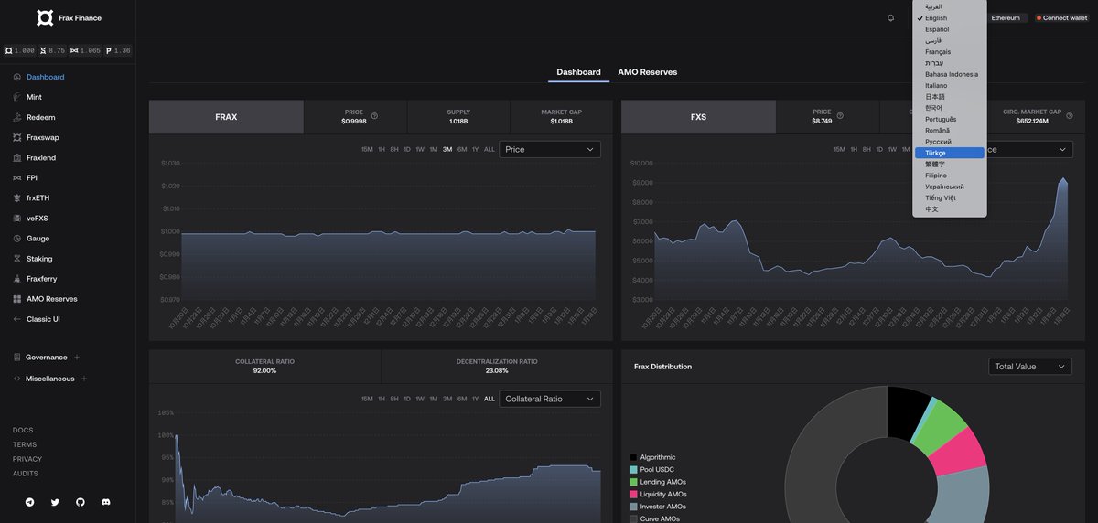The width and height of the screenshot is (1098, 523).
Task: Open the Total Value dropdown
Action: tap(1030, 366)
